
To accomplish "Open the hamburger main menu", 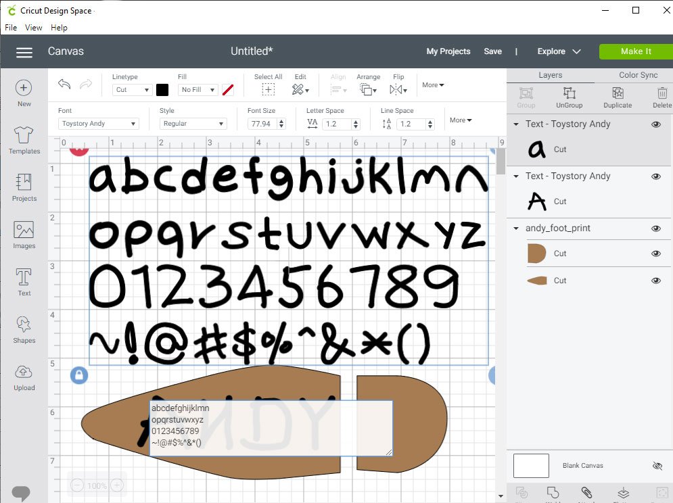I will pos(24,52).
